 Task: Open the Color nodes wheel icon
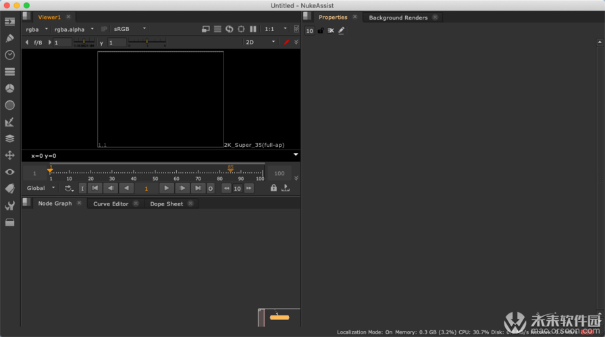[x=9, y=88]
